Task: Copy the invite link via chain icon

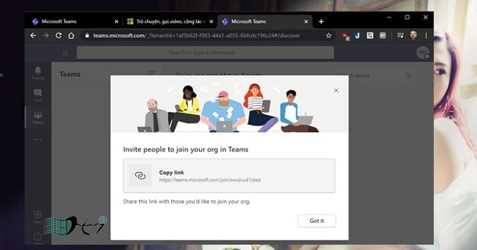Action: click(140, 176)
